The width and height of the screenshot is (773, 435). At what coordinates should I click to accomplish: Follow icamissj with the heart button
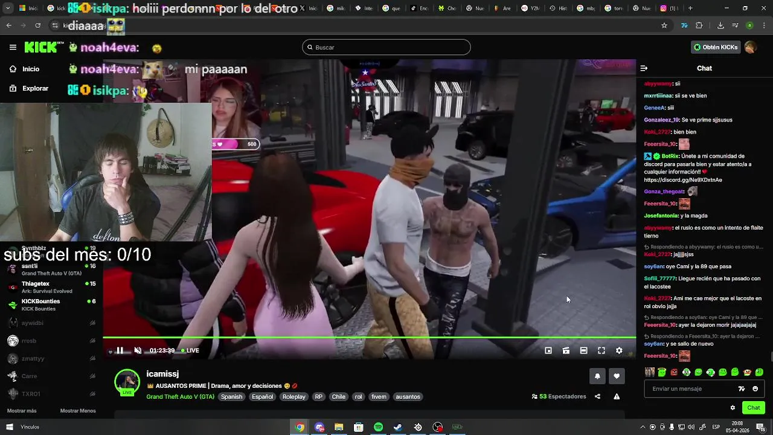point(617,376)
